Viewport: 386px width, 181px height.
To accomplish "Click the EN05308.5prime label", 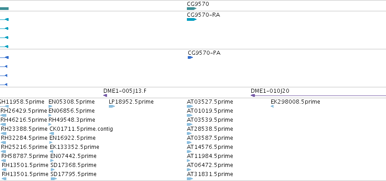I will (x=72, y=102).
